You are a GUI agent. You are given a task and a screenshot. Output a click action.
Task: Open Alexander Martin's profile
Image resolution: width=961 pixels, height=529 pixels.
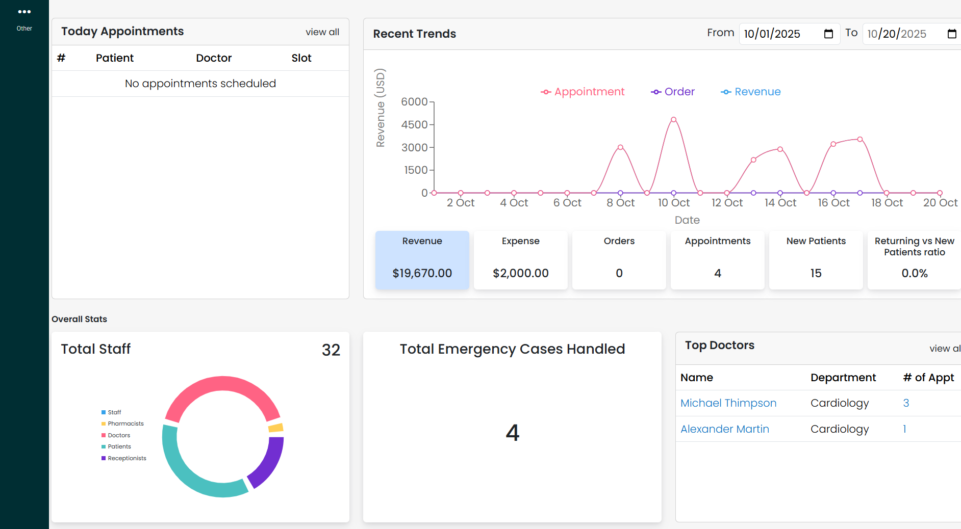coord(724,429)
